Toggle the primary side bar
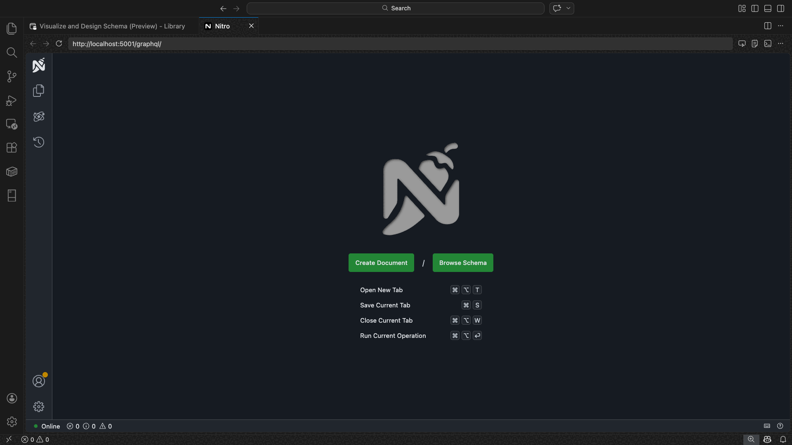This screenshot has width=792, height=445. (755, 8)
